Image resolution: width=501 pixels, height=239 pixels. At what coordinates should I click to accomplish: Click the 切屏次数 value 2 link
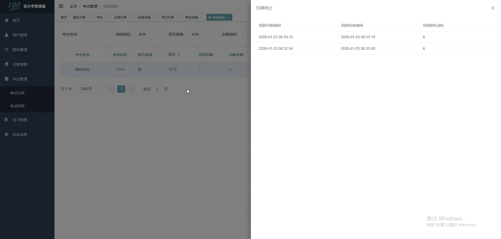[x=200, y=69]
